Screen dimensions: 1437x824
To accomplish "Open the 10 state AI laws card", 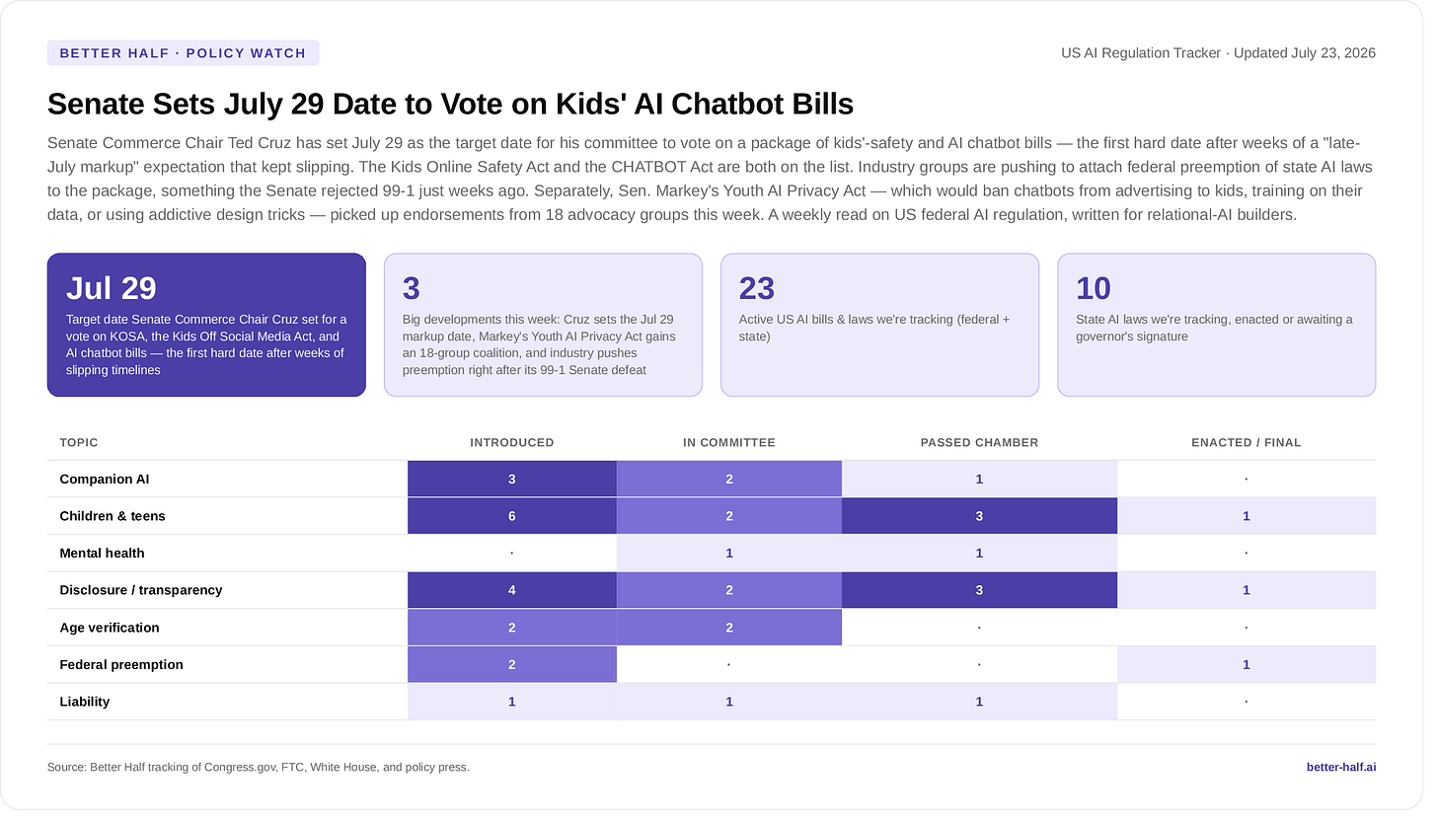I will 1216,325.
